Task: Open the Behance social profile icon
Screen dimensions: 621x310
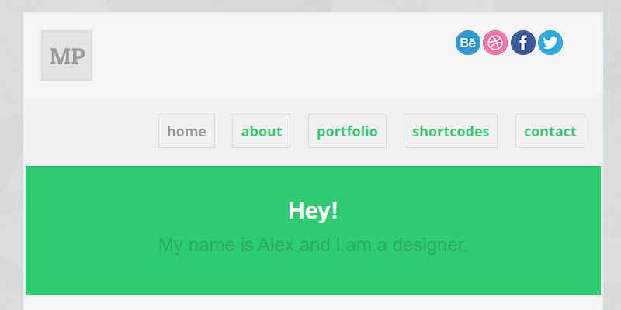Action: point(468,43)
